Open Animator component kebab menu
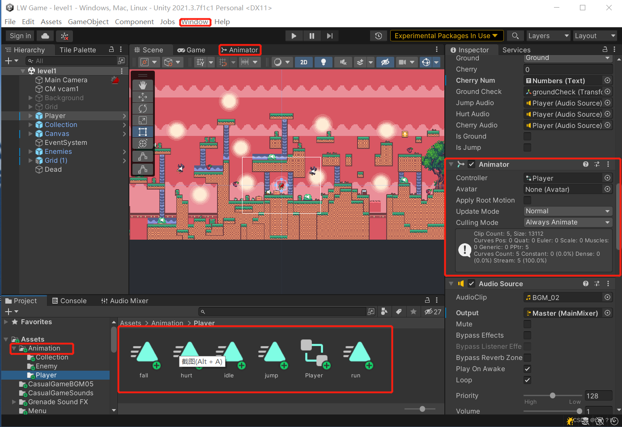The width and height of the screenshot is (622, 427). click(608, 165)
